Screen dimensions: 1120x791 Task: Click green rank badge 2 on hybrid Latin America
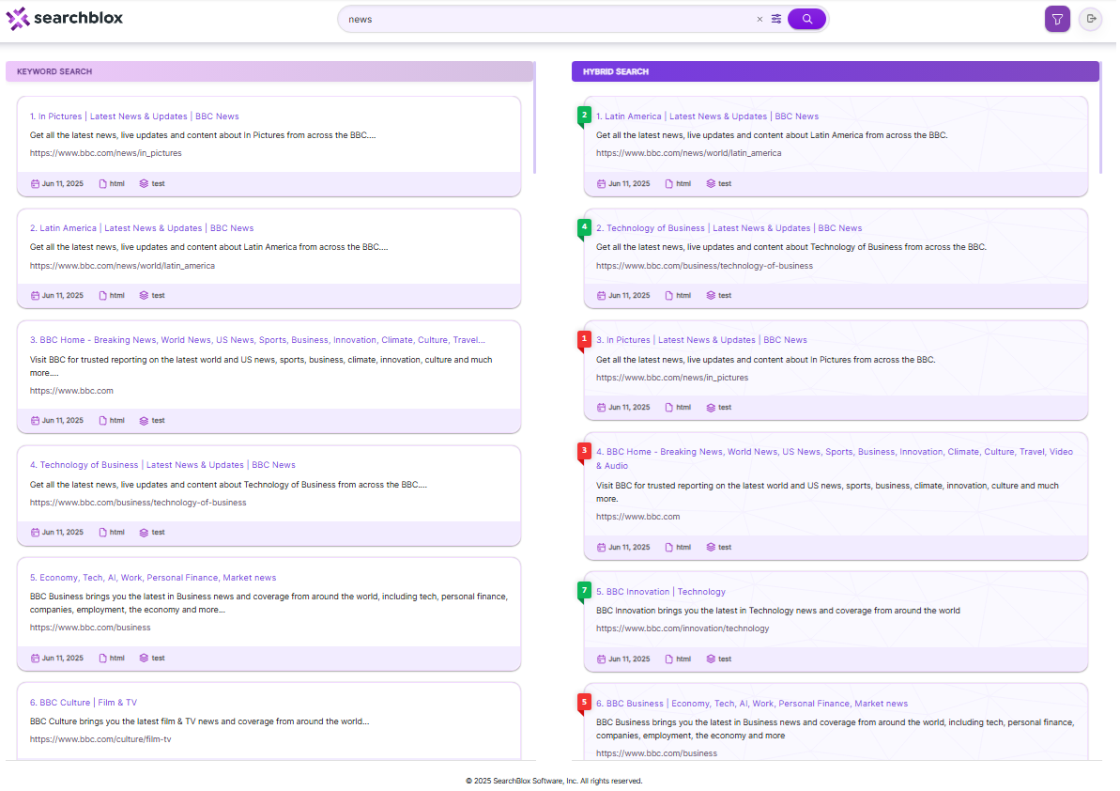point(586,116)
